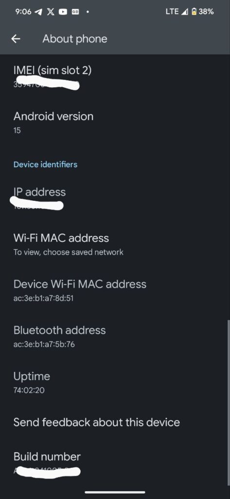Image resolution: width=230 pixels, height=499 pixels.
Task: Open the IMEI (sim slot 2) entry
Action: 115,77
